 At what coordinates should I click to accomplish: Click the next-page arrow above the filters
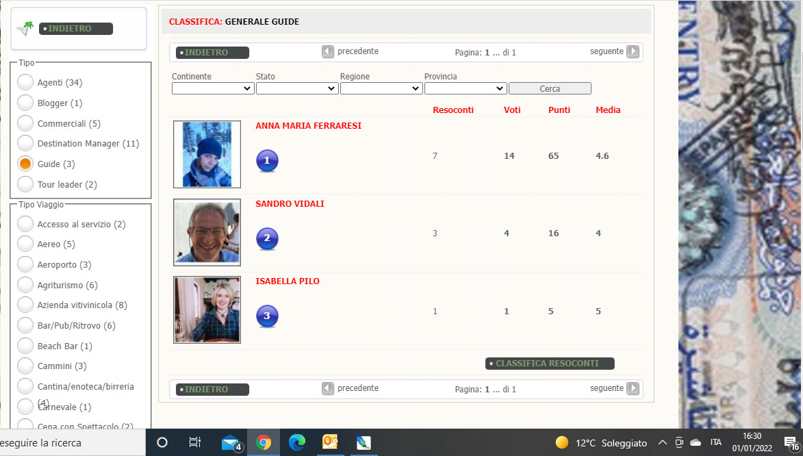pyautogui.click(x=633, y=51)
